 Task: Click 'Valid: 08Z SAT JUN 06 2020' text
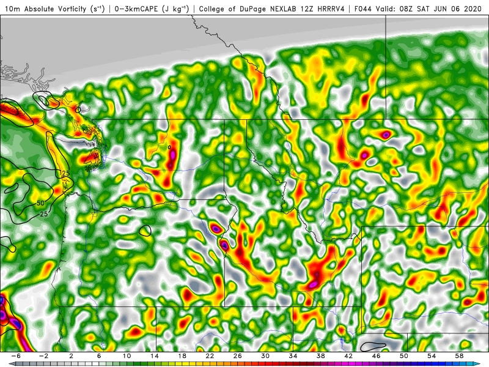428,9
